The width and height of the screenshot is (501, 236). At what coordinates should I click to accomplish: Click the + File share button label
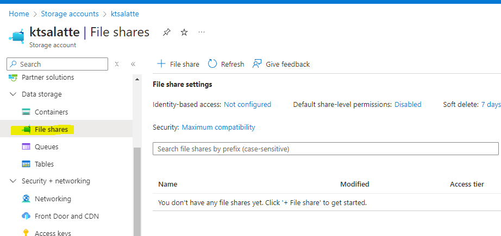[x=184, y=64]
